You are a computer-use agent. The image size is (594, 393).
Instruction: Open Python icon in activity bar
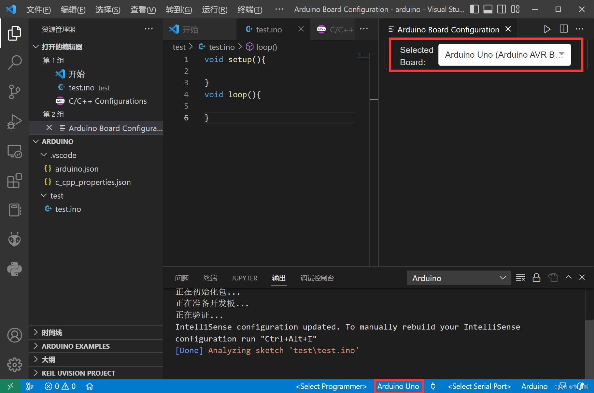point(14,269)
